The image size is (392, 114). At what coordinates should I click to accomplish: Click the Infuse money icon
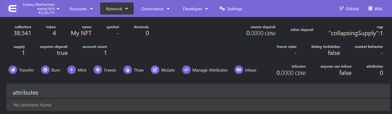(239, 70)
